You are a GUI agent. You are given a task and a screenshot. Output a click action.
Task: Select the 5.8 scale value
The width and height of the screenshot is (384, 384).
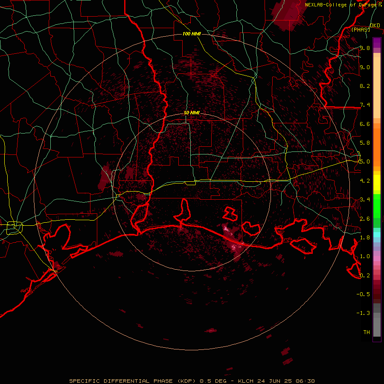[365, 143]
